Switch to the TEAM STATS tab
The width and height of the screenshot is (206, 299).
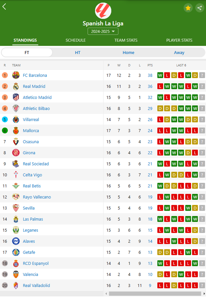tap(126, 40)
